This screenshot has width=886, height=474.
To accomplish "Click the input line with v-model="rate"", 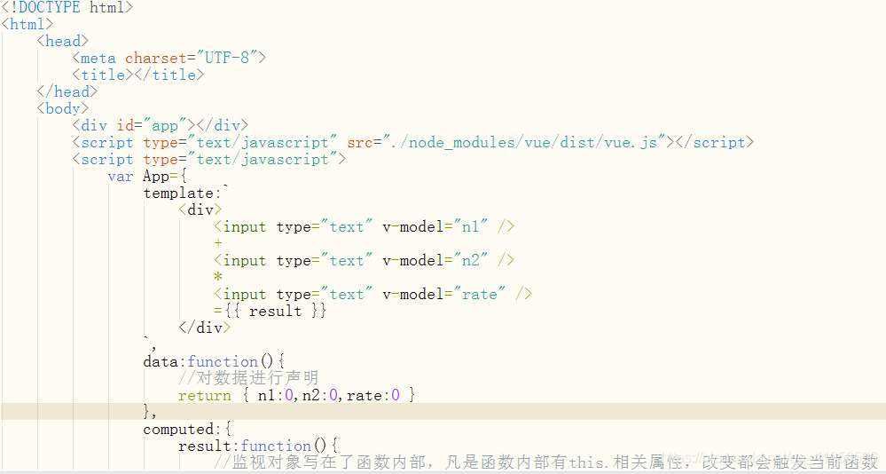I will 372,294.
